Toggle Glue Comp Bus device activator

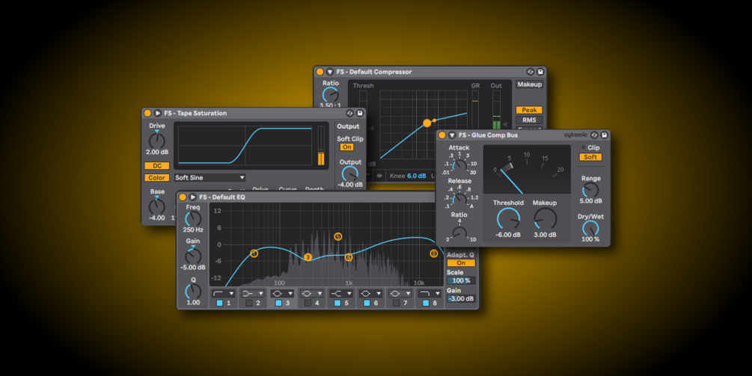442,135
